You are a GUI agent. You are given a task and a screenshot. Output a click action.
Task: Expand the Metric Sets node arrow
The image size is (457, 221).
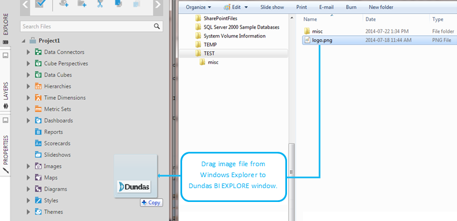pos(28,109)
